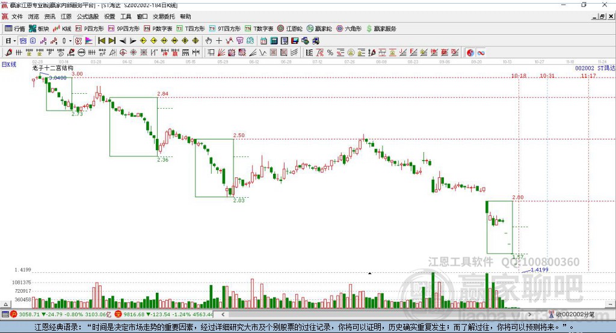Toggle the highlighted 权 icon in toolbar
This screenshot has width=616, height=333.
tap(79, 41)
